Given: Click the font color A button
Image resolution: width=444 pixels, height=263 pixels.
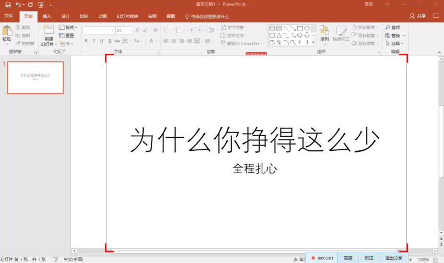Looking at the screenshot, I should point(151,41).
